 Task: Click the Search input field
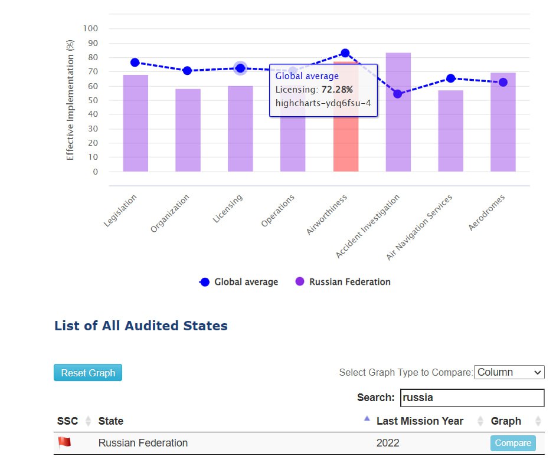point(472,398)
